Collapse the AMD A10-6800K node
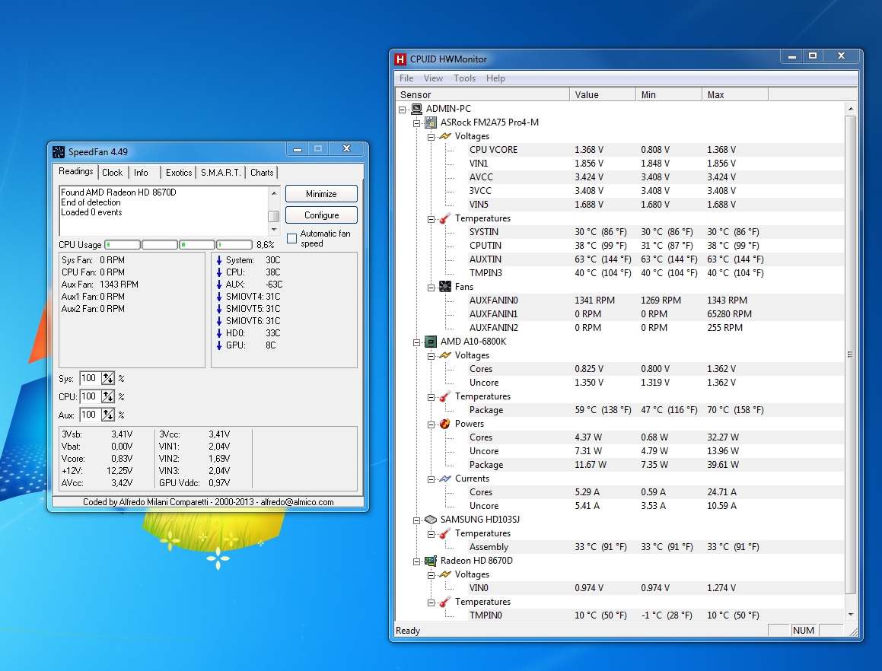 [x=417, y=342]
